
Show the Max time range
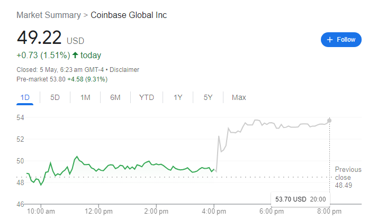pyautogui.click(x=239, y=97)
